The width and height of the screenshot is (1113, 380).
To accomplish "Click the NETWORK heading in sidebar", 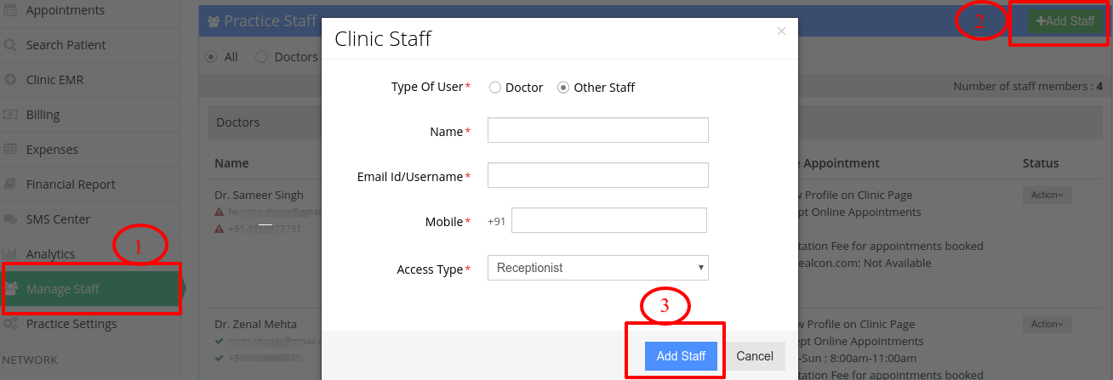I will click(x=30, y=360).
